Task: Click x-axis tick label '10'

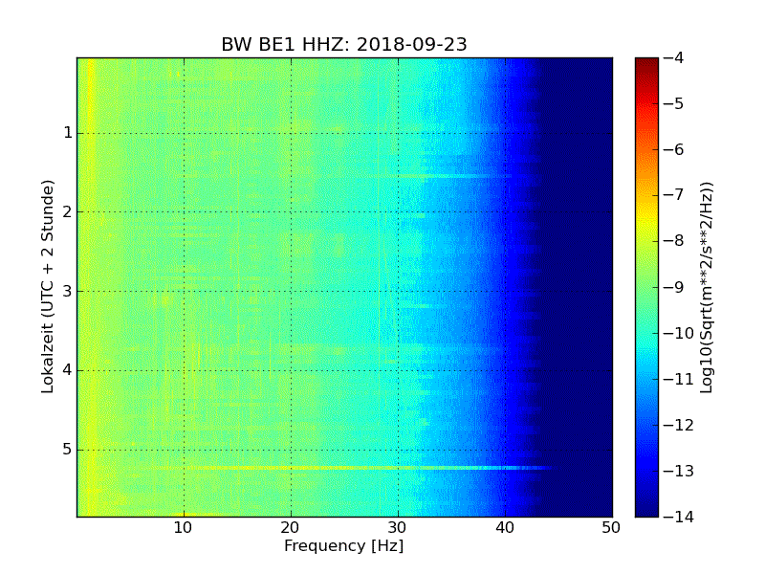Action: point(183,528)
